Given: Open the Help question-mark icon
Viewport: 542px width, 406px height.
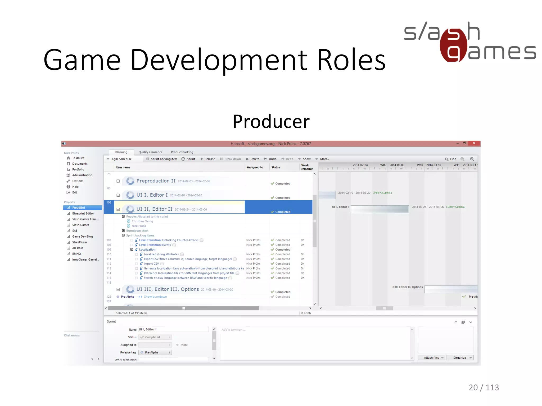Looking at the screenshot, I should click(x=68, y=187).
